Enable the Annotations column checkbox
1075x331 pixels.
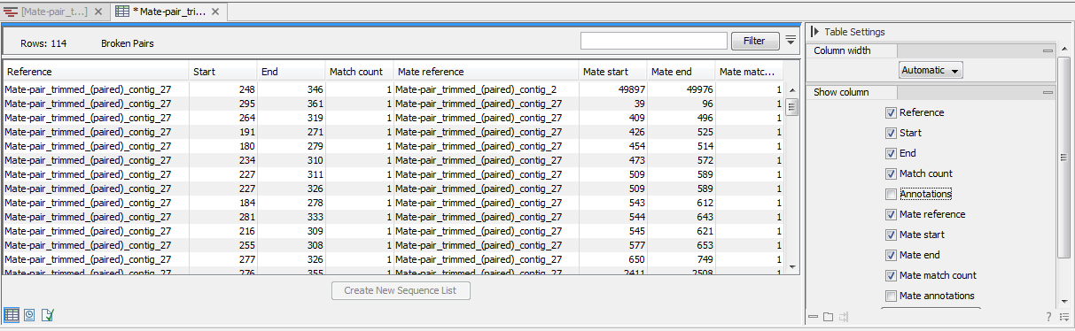891,195
